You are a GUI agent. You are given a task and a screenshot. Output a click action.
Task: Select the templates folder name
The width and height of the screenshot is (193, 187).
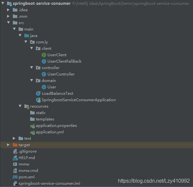(45, 119)
